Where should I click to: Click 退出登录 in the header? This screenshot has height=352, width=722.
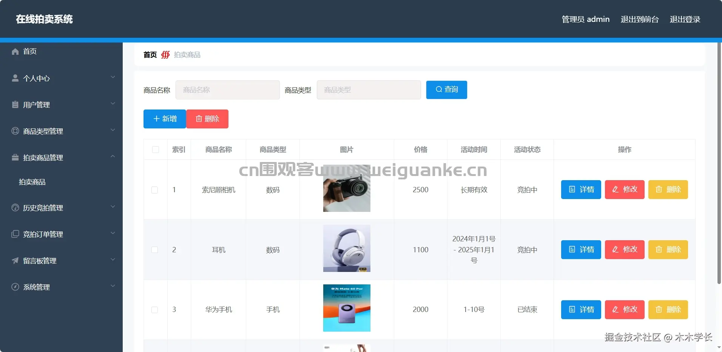(x=685, y=19)
